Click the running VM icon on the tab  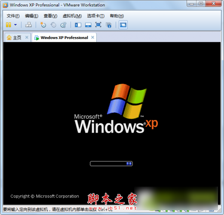coord(37,38)
